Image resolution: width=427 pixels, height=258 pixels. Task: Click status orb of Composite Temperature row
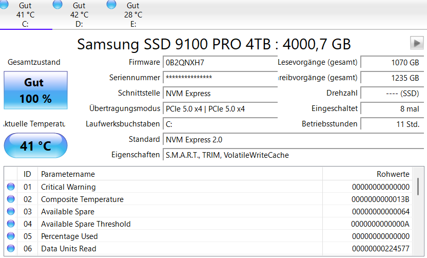coord(11,199)
